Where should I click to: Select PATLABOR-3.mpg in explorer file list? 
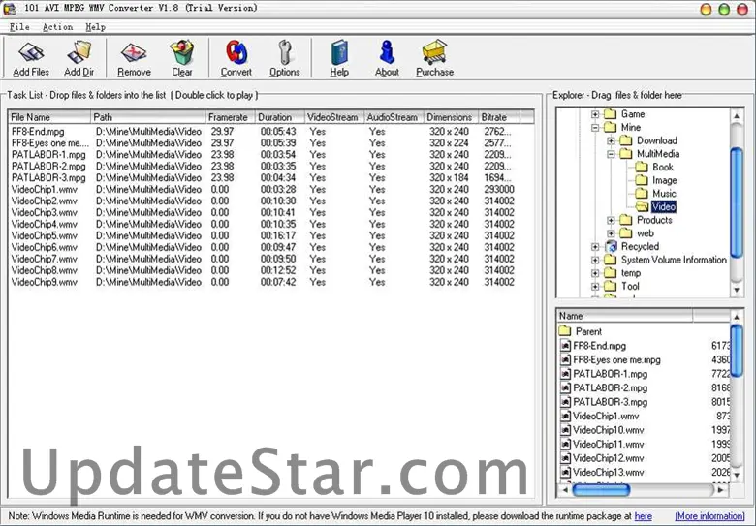point(610,402)
